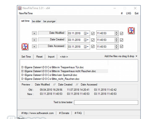Open the LNG language menu
This screenshot has width=158, height=119.
click(x=129, y=13)
